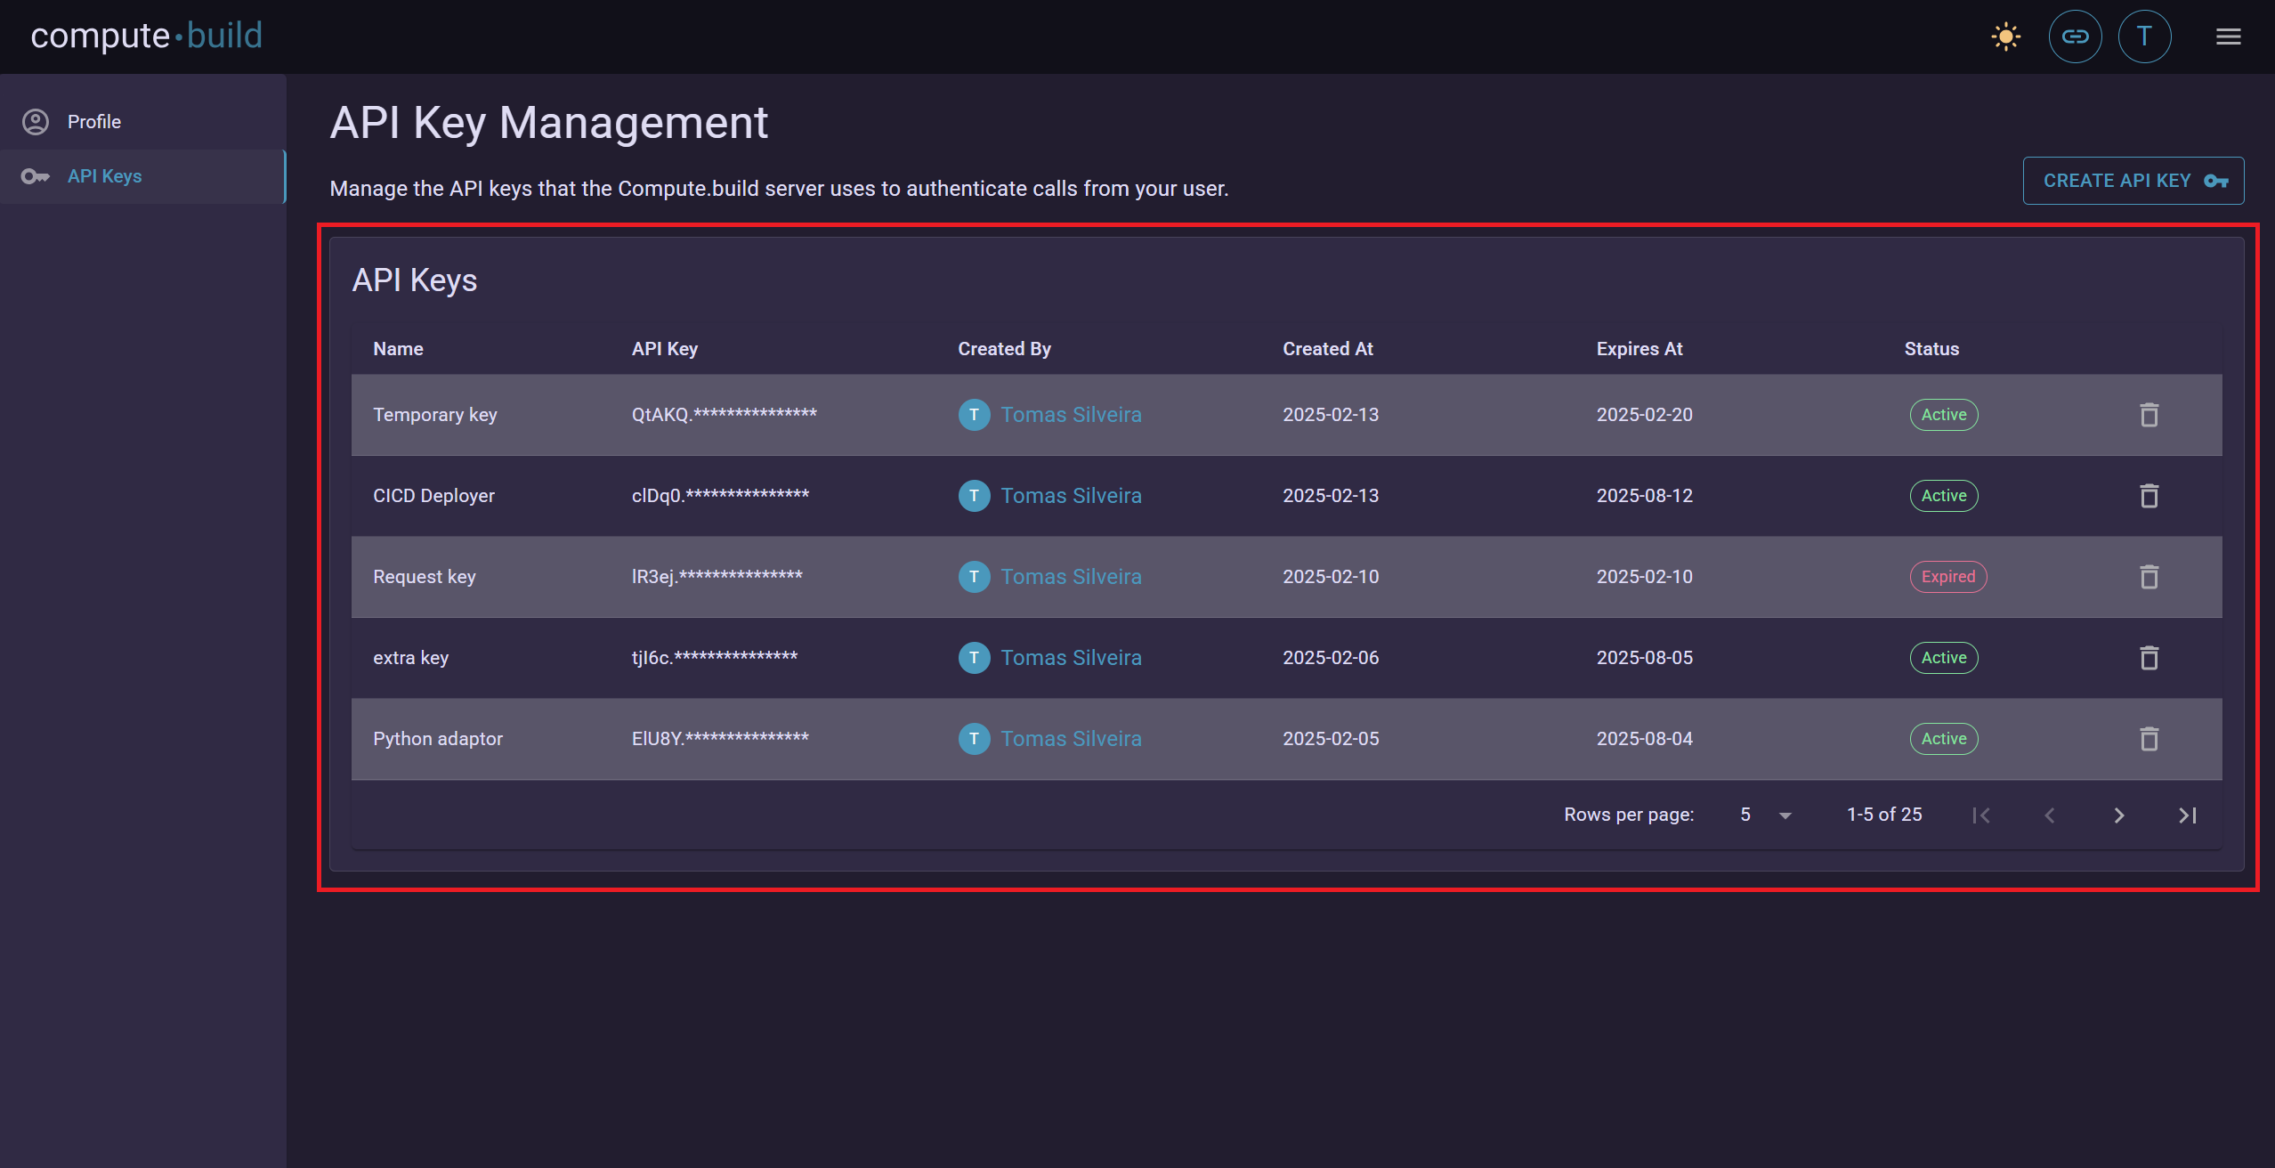Toggle light mode with the sun icon

click(x=2006, y=36)
